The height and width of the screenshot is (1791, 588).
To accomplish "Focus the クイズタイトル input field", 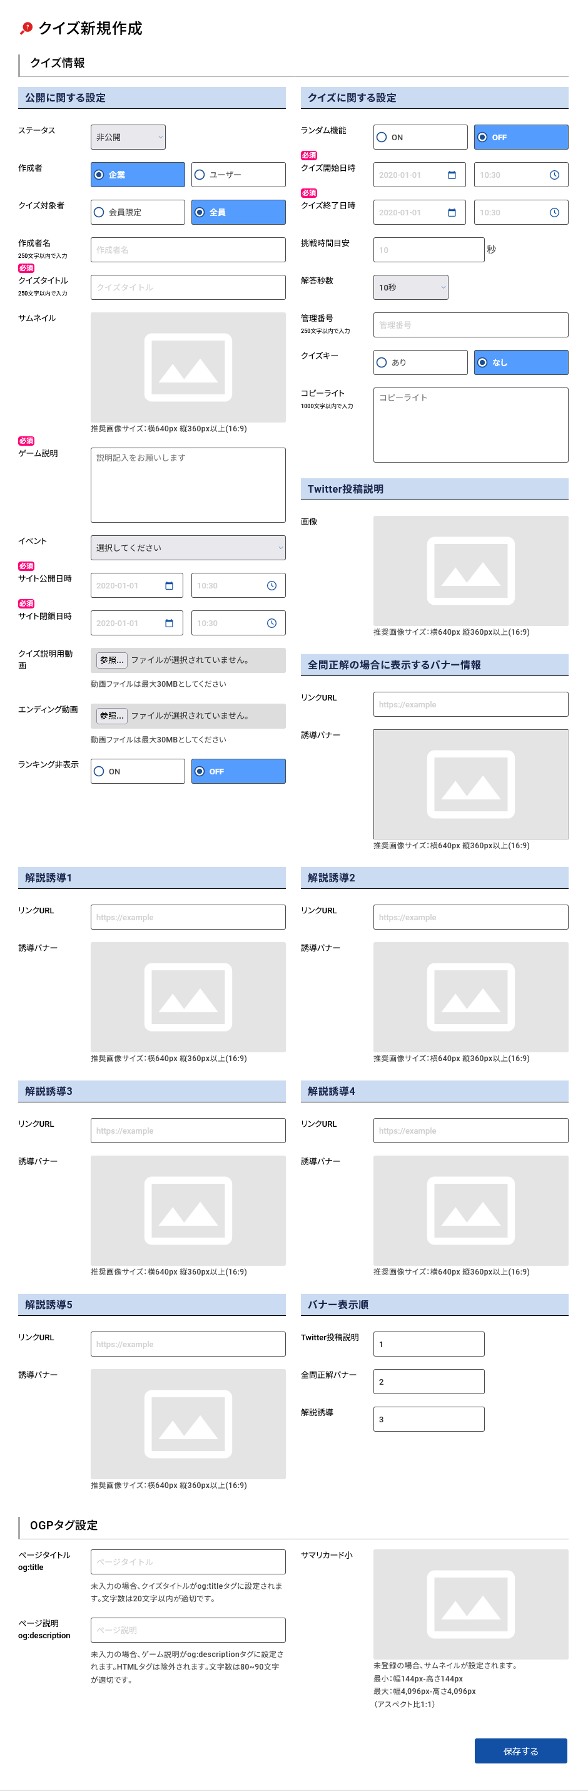I will 188,288.
